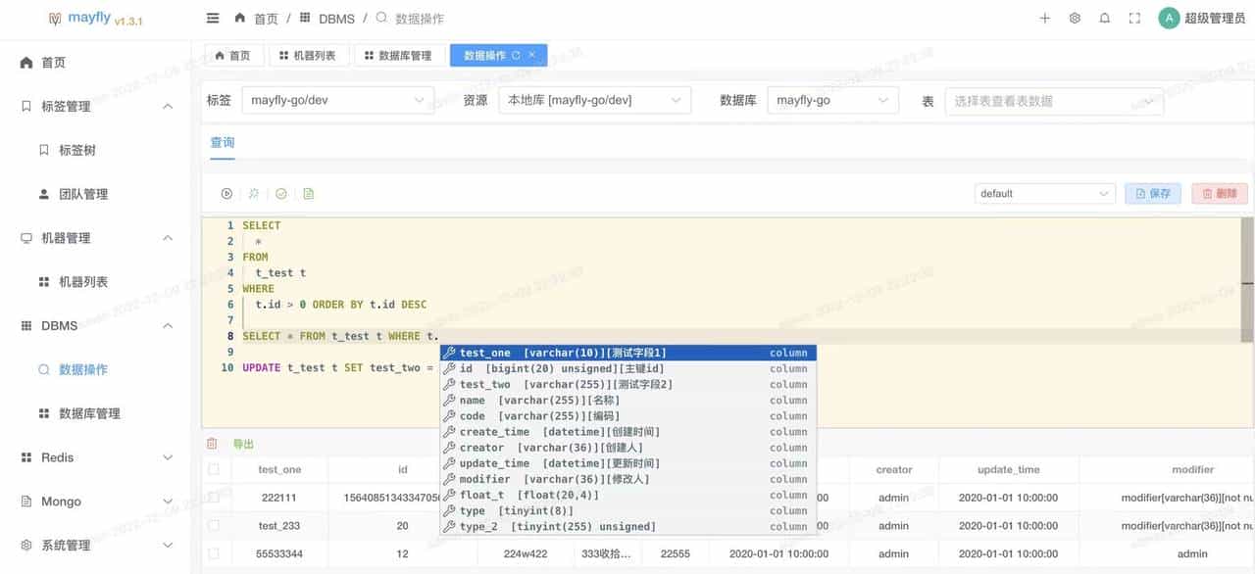The width and height of the screenshot is (1255, 574).
Task: Click the trash icon next to 导出
Action: 212,443
